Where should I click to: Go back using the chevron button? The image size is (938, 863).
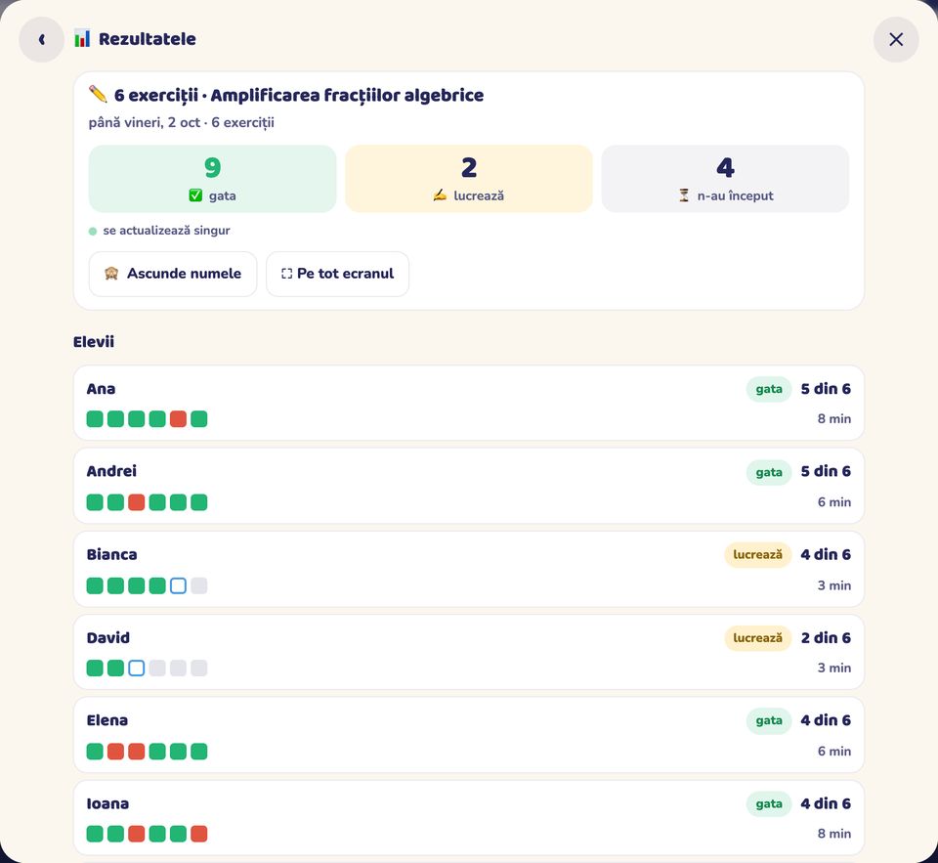(x=41, y=39)
